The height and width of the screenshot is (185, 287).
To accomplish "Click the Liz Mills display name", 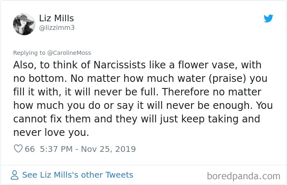I will (x=57, y=18).
